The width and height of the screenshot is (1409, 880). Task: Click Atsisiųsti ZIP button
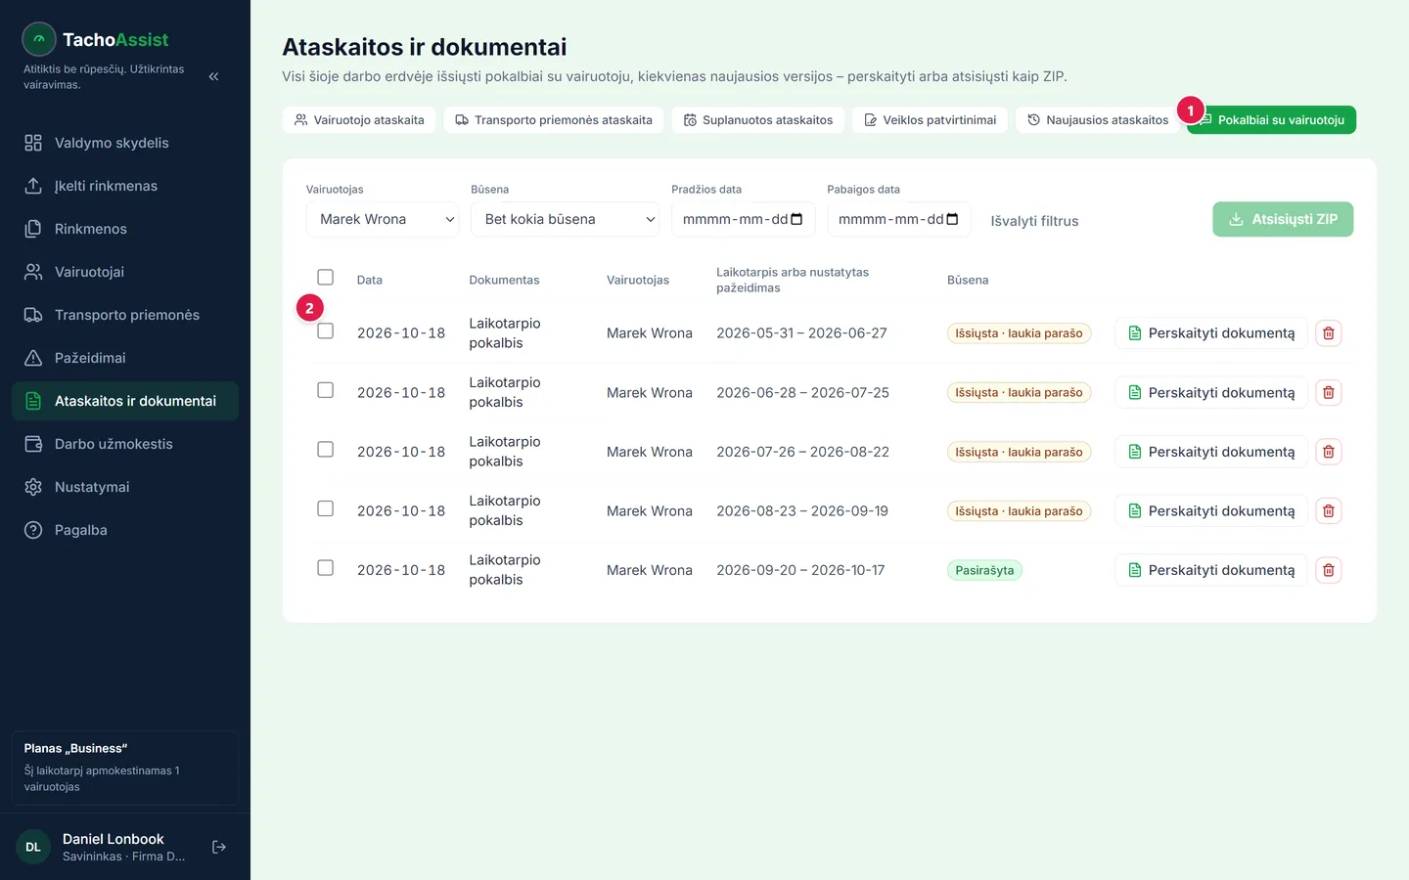(x=1283, y=219)
